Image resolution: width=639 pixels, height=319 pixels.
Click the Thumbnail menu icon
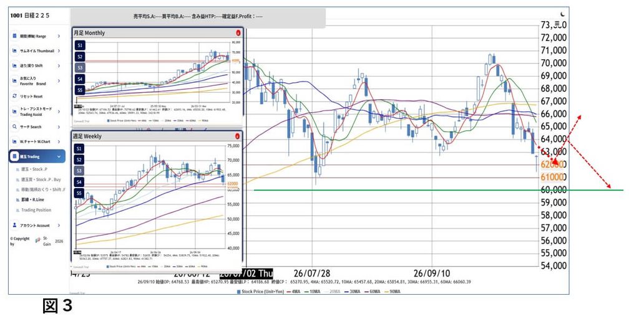click(15, 51)
